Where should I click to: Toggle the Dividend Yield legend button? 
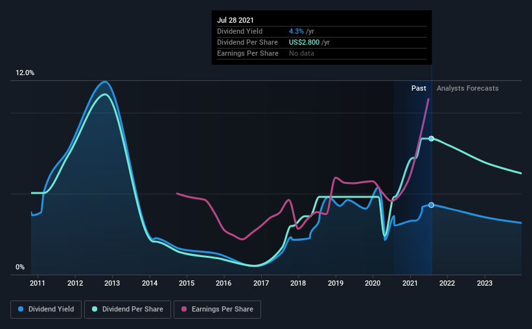pyautogui.click(x=46, y=310)
